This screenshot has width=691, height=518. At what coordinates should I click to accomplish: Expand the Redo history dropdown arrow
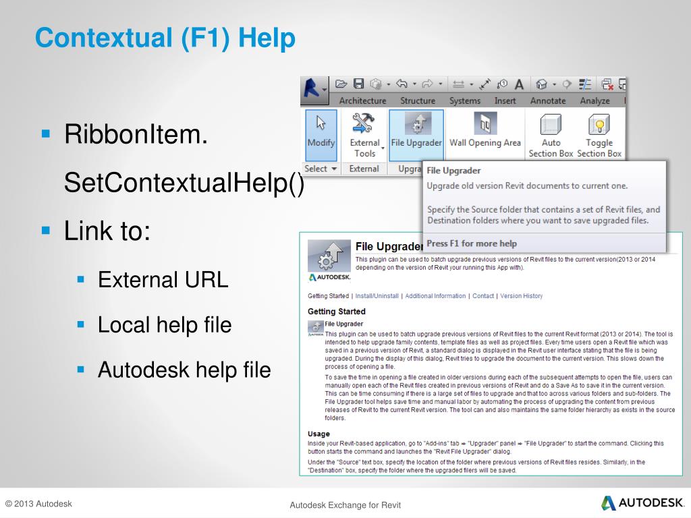click(x=440, y=84)
